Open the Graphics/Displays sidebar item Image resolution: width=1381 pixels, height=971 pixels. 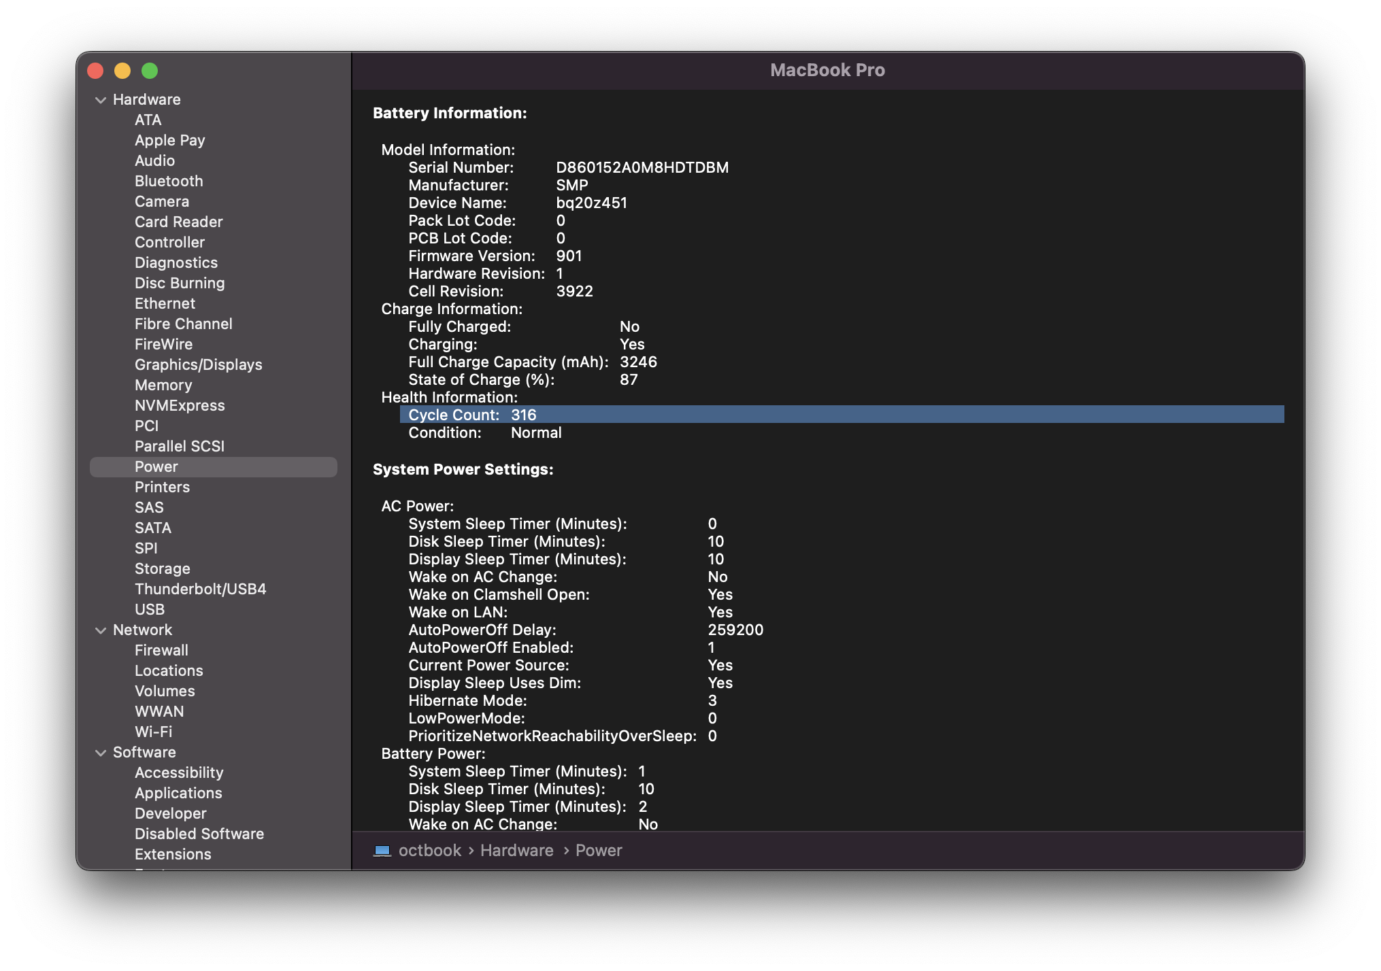pyautogui.click(x=198, y=364)
